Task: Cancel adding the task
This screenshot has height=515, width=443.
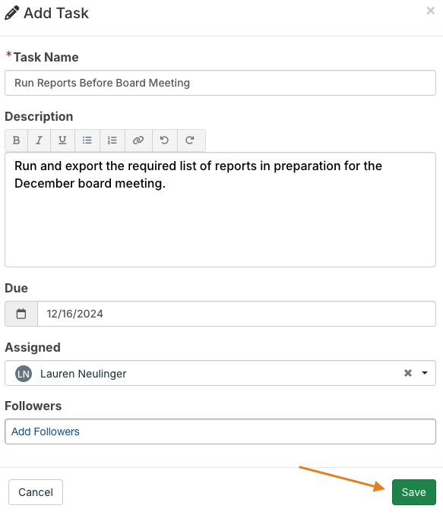Action: point(36,492)
